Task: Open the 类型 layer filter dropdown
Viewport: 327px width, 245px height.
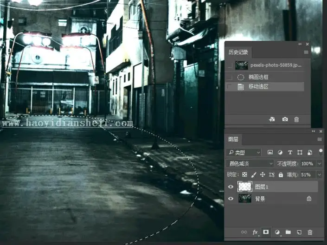Action: 244,153
